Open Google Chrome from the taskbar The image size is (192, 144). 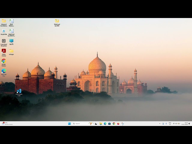click(114, 124)
